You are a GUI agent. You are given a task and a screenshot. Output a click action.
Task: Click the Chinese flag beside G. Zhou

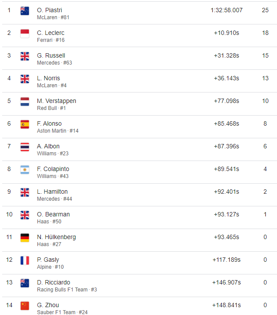click(25, 306)
